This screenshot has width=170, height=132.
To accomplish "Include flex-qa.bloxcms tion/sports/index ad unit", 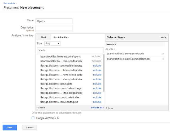I will click(97, 70).
